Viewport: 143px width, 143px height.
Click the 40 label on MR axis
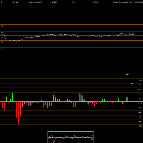pyautogui.click(x=140, y=94)
